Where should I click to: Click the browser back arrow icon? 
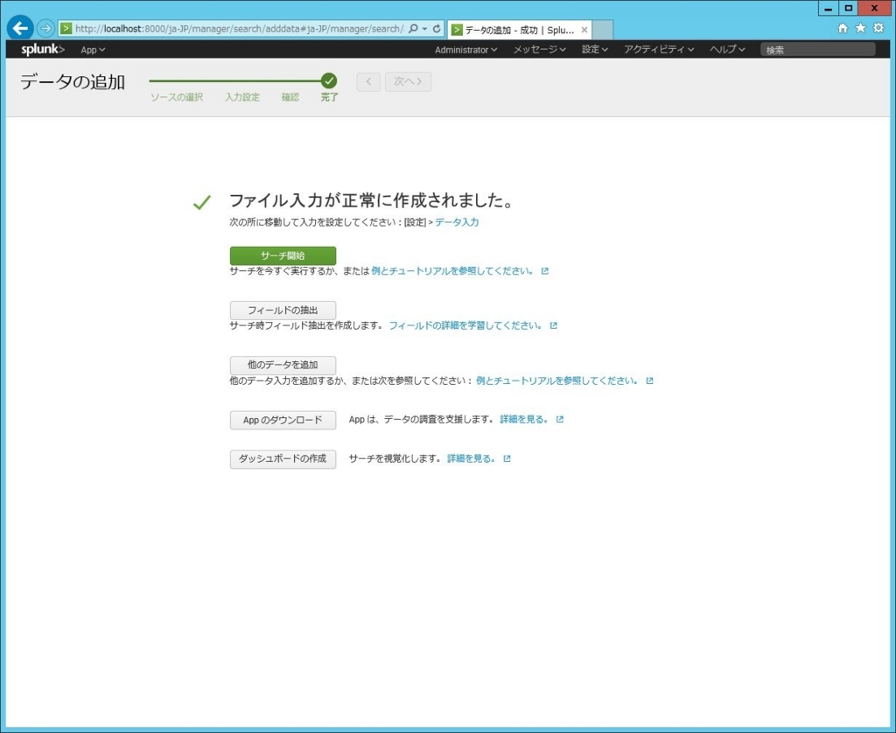tap(19, 27)
